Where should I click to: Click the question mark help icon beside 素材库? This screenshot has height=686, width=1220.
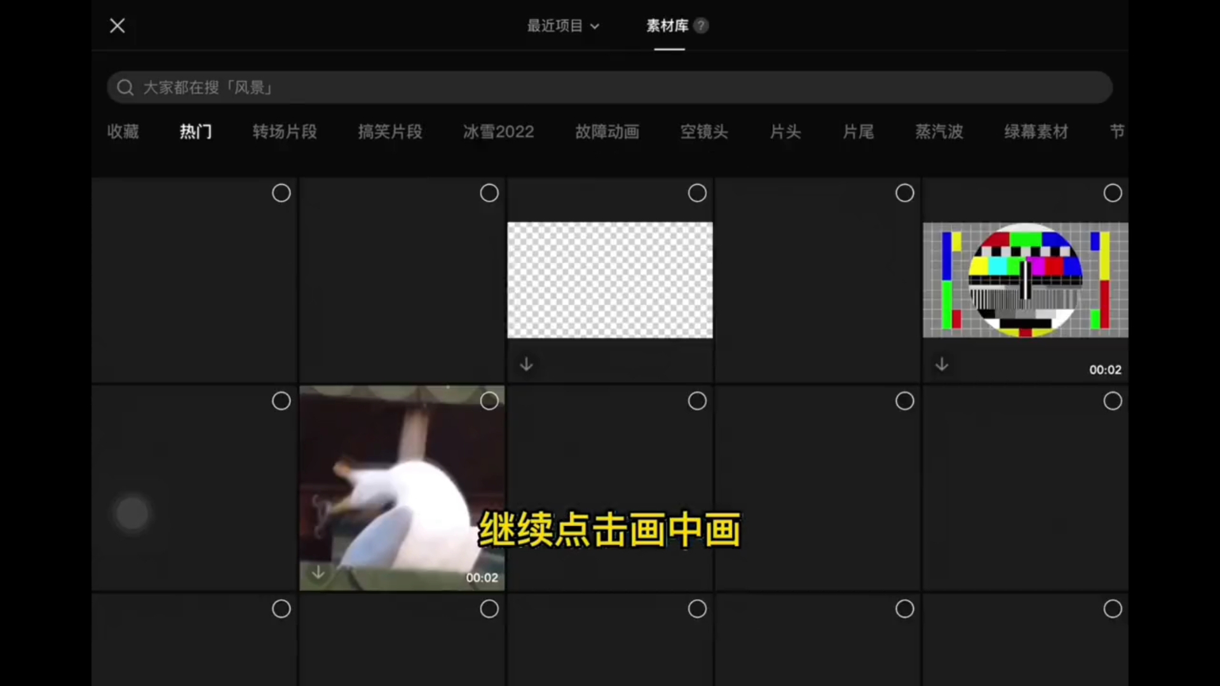(701, 25)
